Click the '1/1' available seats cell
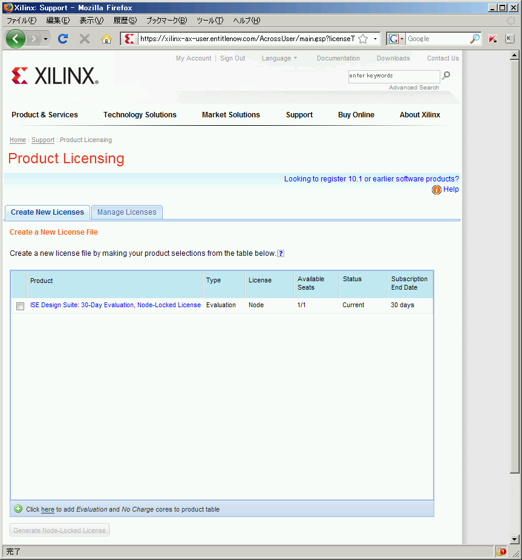 (x=301, y=305)
